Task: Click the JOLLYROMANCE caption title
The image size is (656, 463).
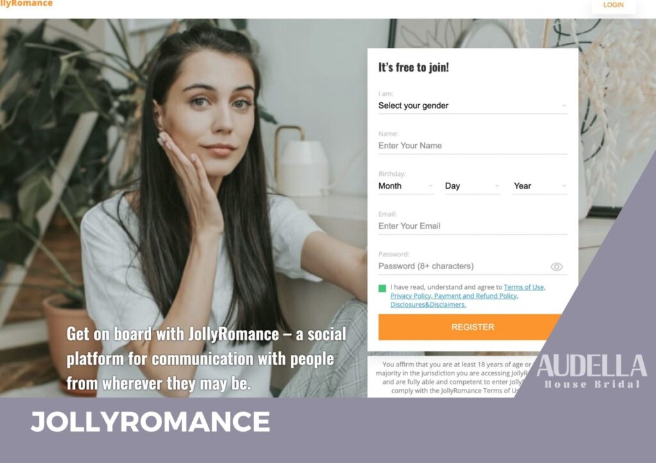Action: pos(150,421)
